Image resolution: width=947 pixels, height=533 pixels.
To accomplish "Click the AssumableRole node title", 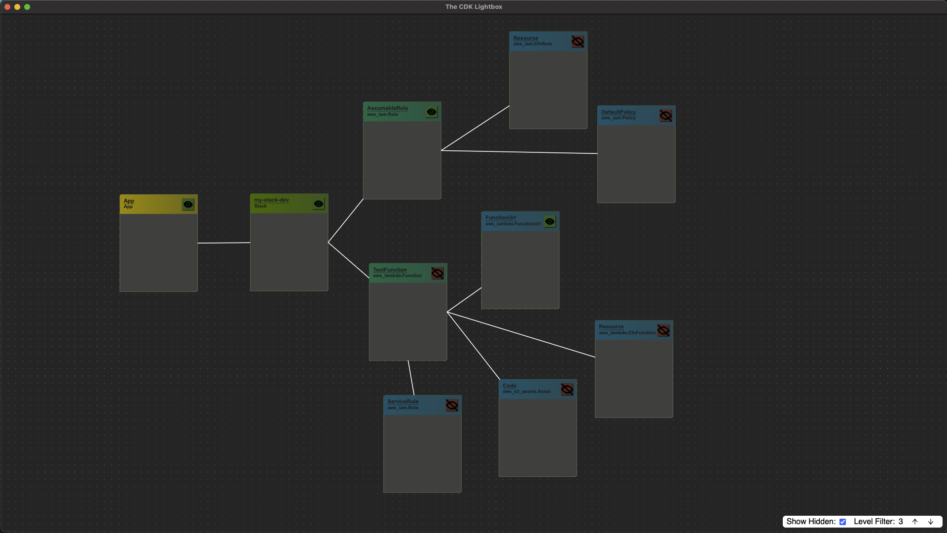I will coord(387,108).
